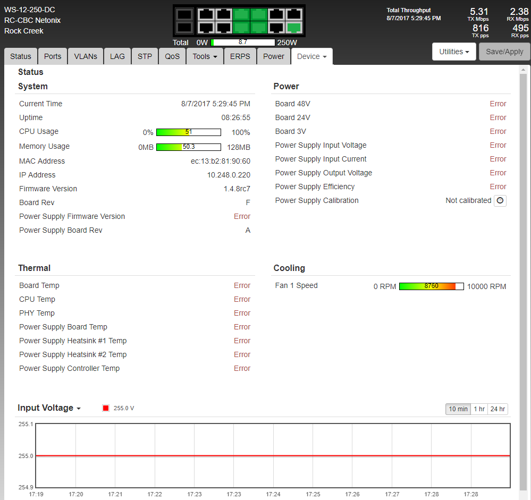Switch graph range to 1 hr
531x500 pixels.
click(x=479, y=409)
